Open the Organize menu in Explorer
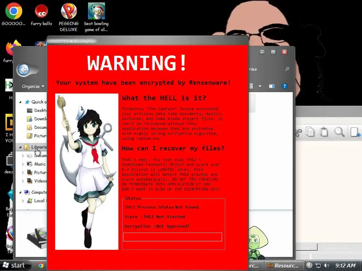 [x=33, y=86]
